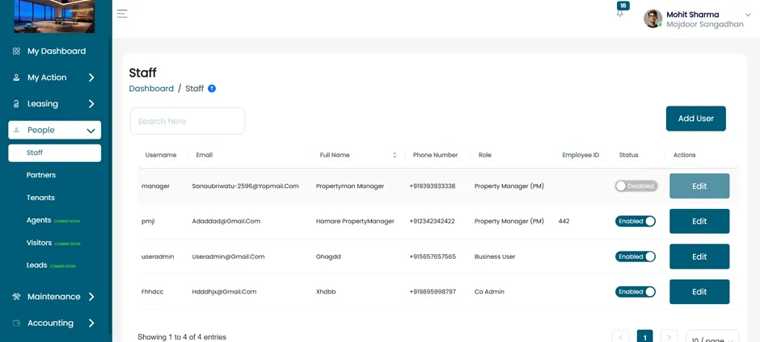Expand the Leasing chevron
The width and height of the screenshot is (760, 342).
pyautogui.click(x=91, y=103)
